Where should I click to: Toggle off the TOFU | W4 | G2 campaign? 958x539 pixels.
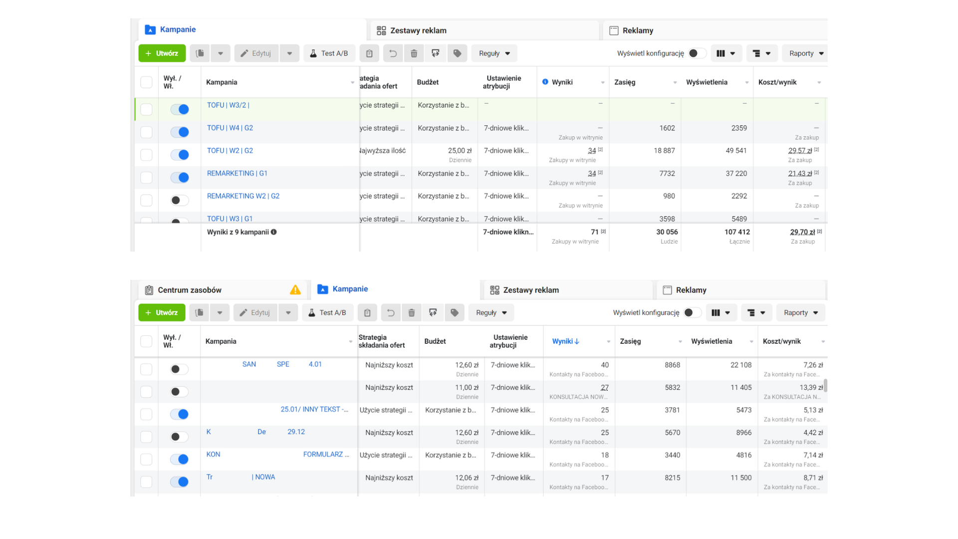[180, 132]
